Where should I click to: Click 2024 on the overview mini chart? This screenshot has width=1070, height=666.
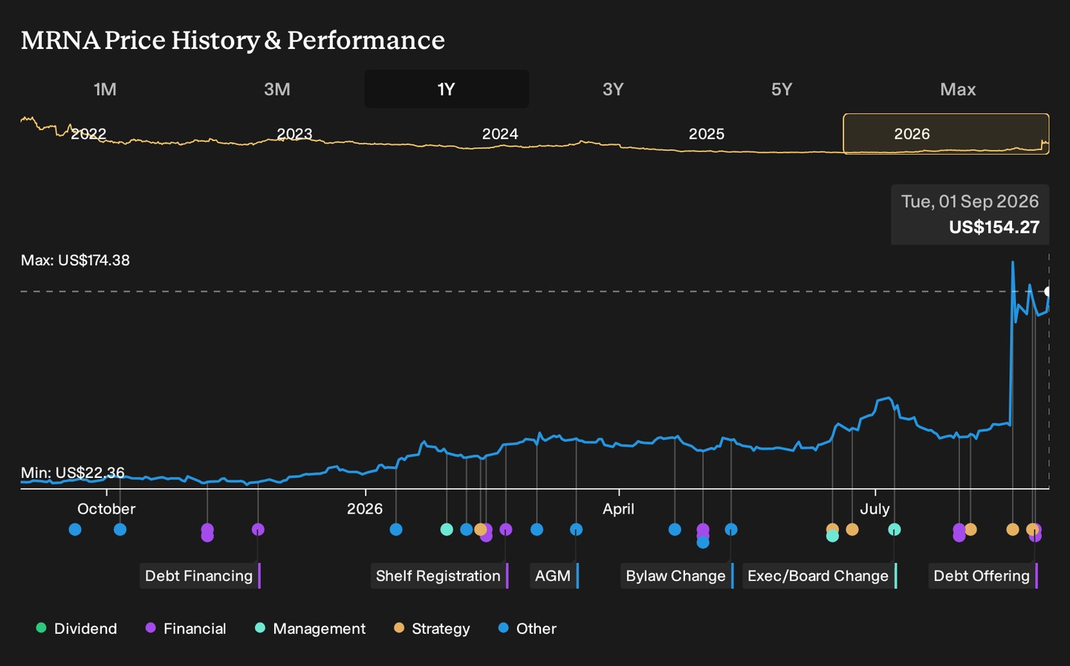[x=500, y=134]
